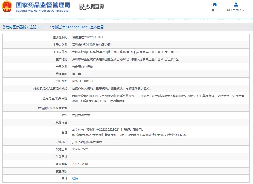Select approving body 广东省药品监督管理局
The height and width of the screenshot is (184, 253).
point(87,142)
